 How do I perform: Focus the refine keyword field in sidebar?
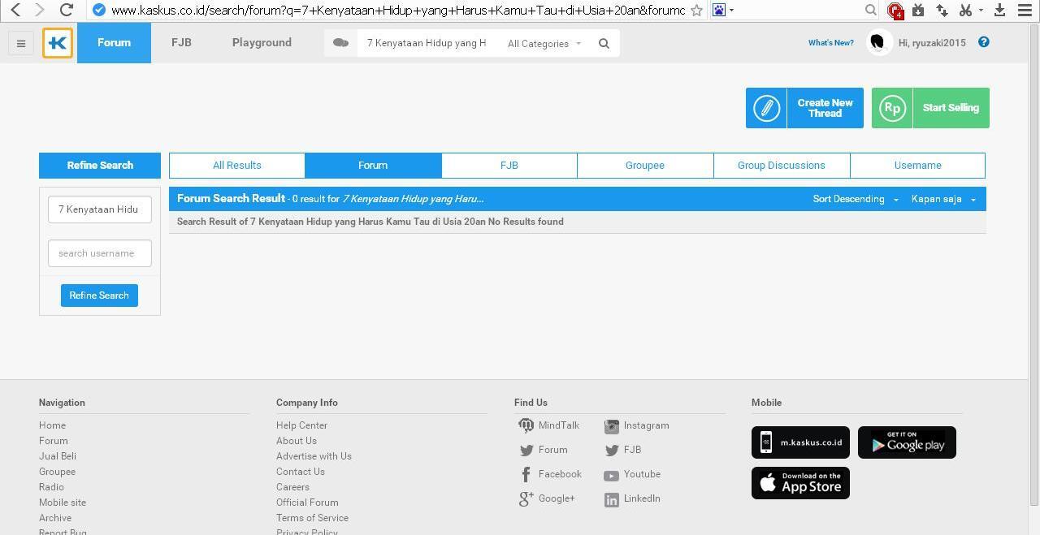tap(100, 209)
